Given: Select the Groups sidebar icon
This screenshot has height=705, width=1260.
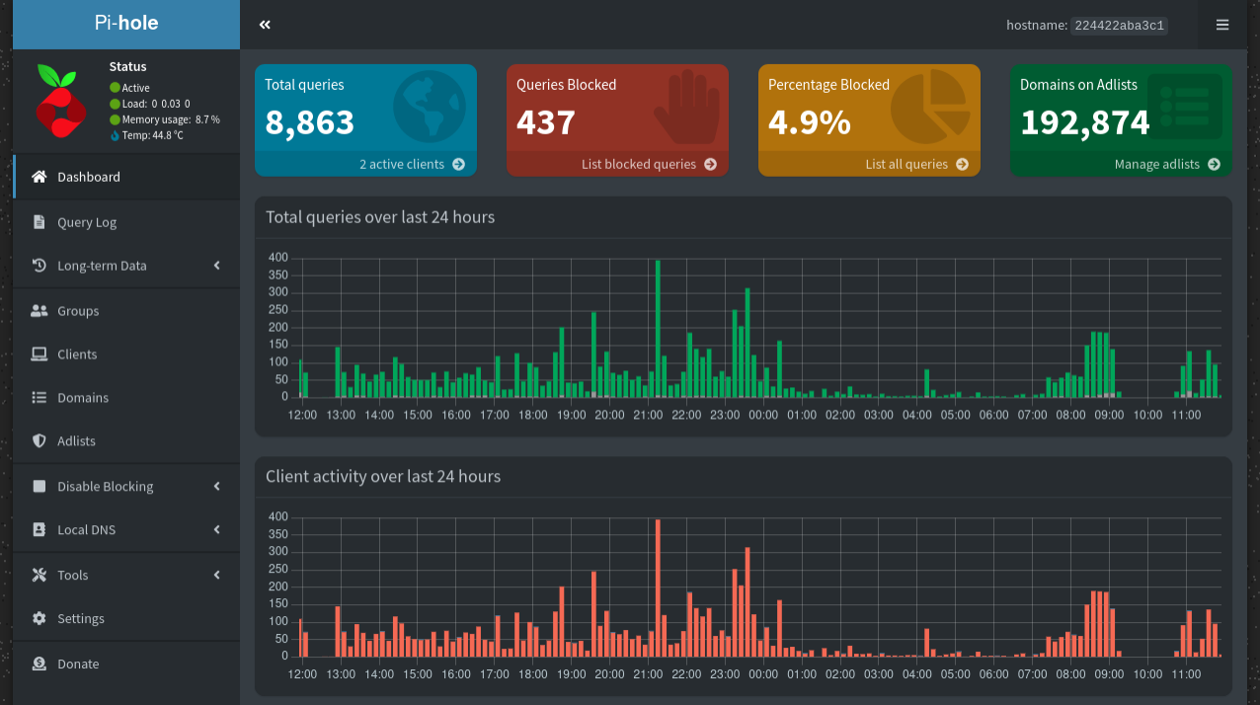Looking at the screenshot, I should point(39,310).
